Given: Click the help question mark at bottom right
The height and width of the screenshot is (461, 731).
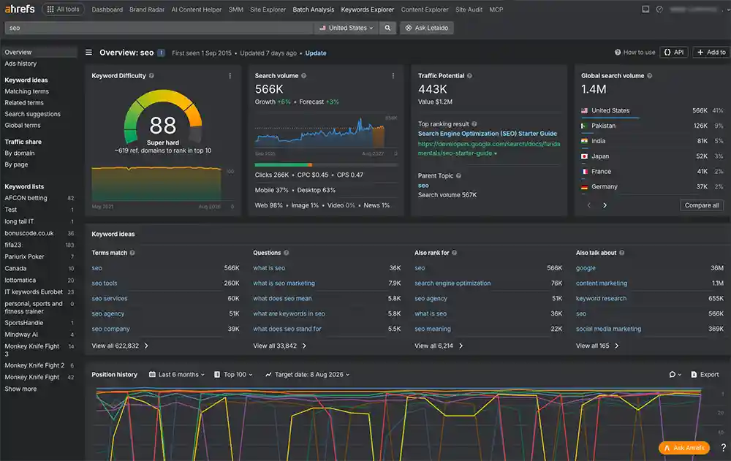Looking at the screenshot, I should tap(723, 447).
